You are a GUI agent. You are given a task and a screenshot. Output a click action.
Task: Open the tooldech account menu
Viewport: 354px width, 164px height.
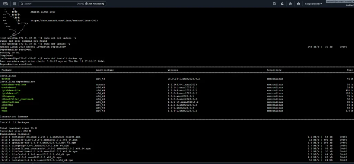pyautogui.click(x=340, y=2)
